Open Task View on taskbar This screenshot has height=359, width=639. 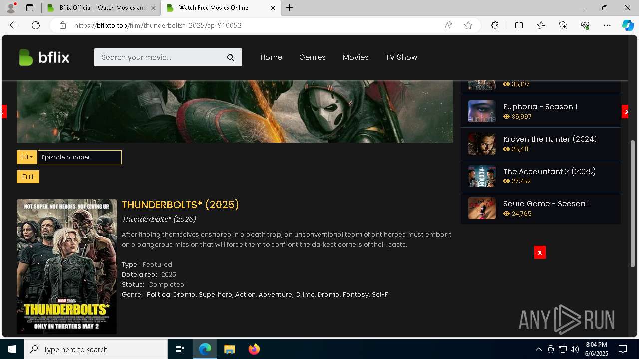(180, 349)
